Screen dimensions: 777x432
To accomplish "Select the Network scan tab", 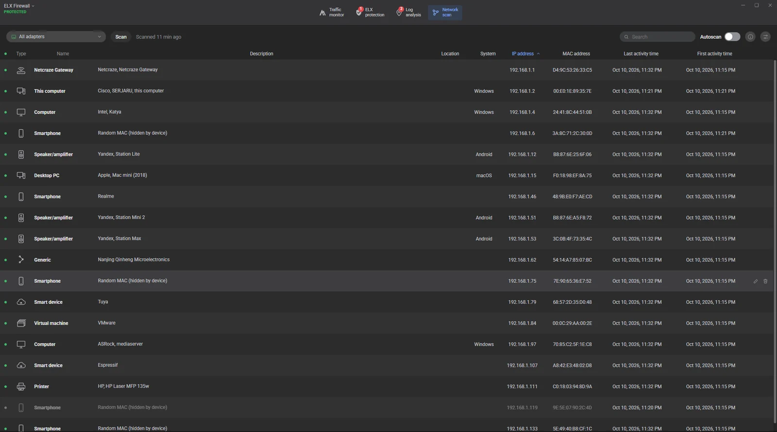I will click(x=445, y=12).
